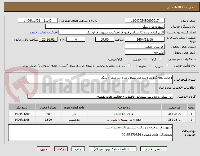Select the خدمت radio button
Screen dimensions: 200x156
pyautogui.click(x=145, y=59)
